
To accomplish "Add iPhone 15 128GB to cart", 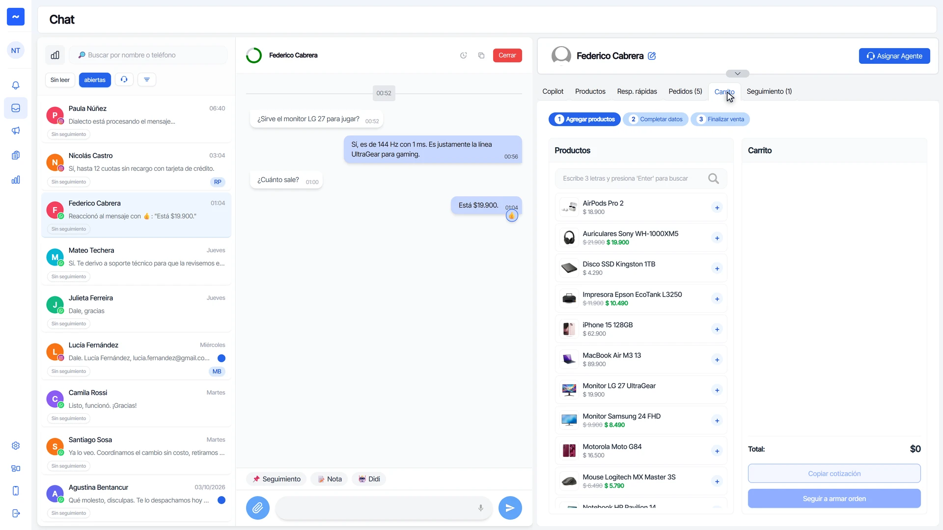I will [x=717, y=329].
